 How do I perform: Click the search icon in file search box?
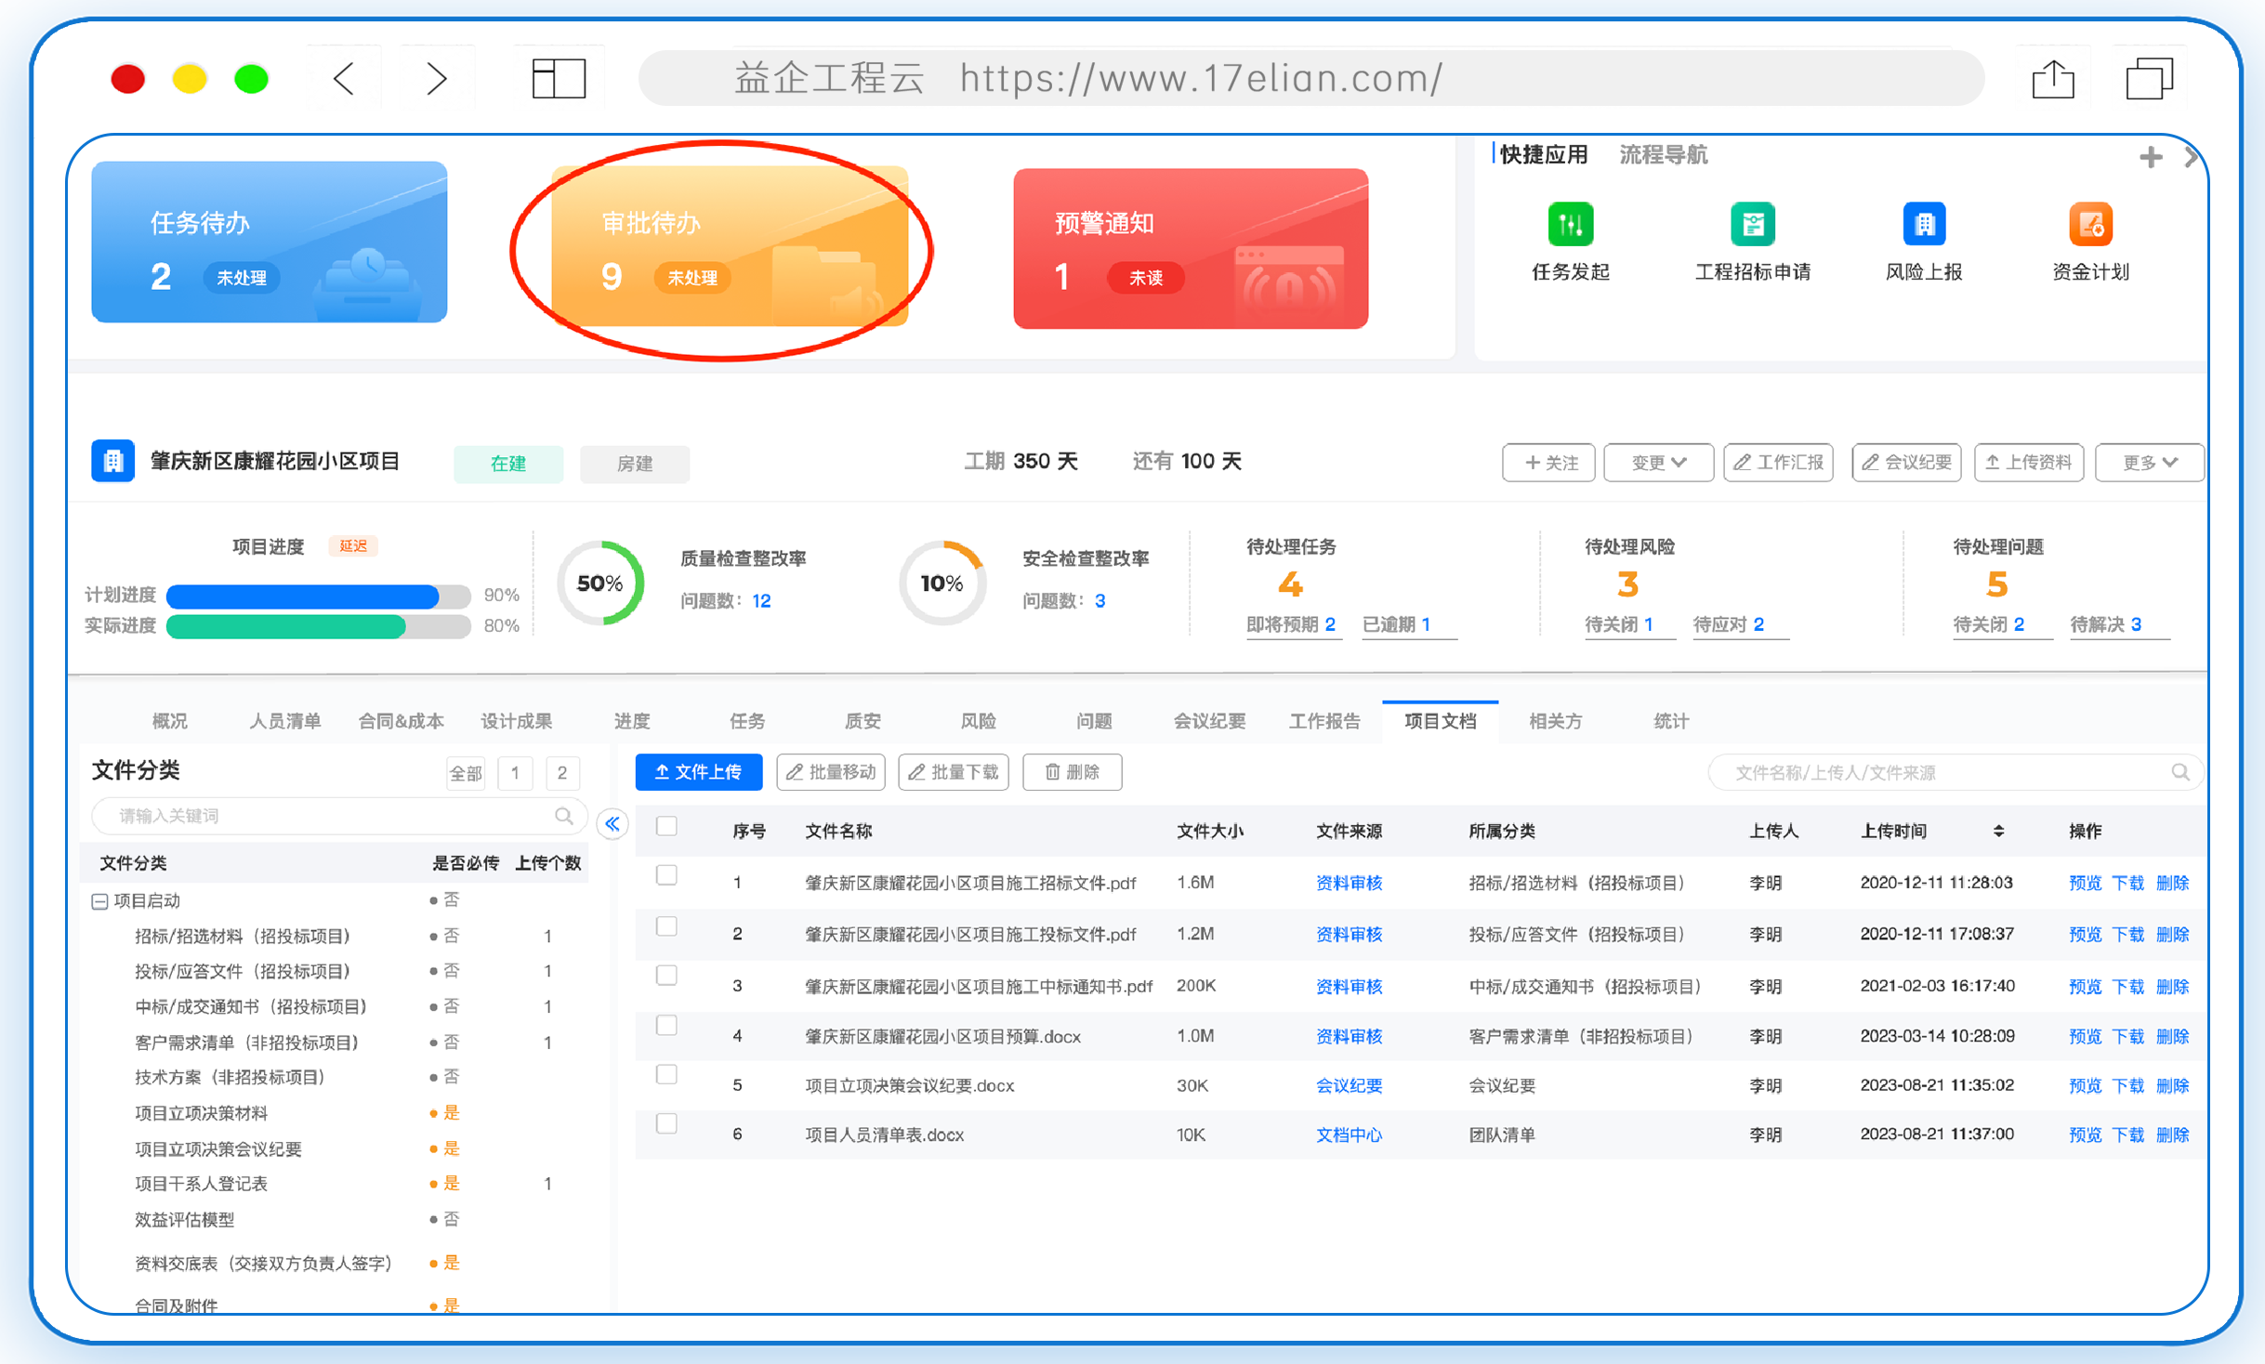pyautogui.click(x=2179, y=772)
